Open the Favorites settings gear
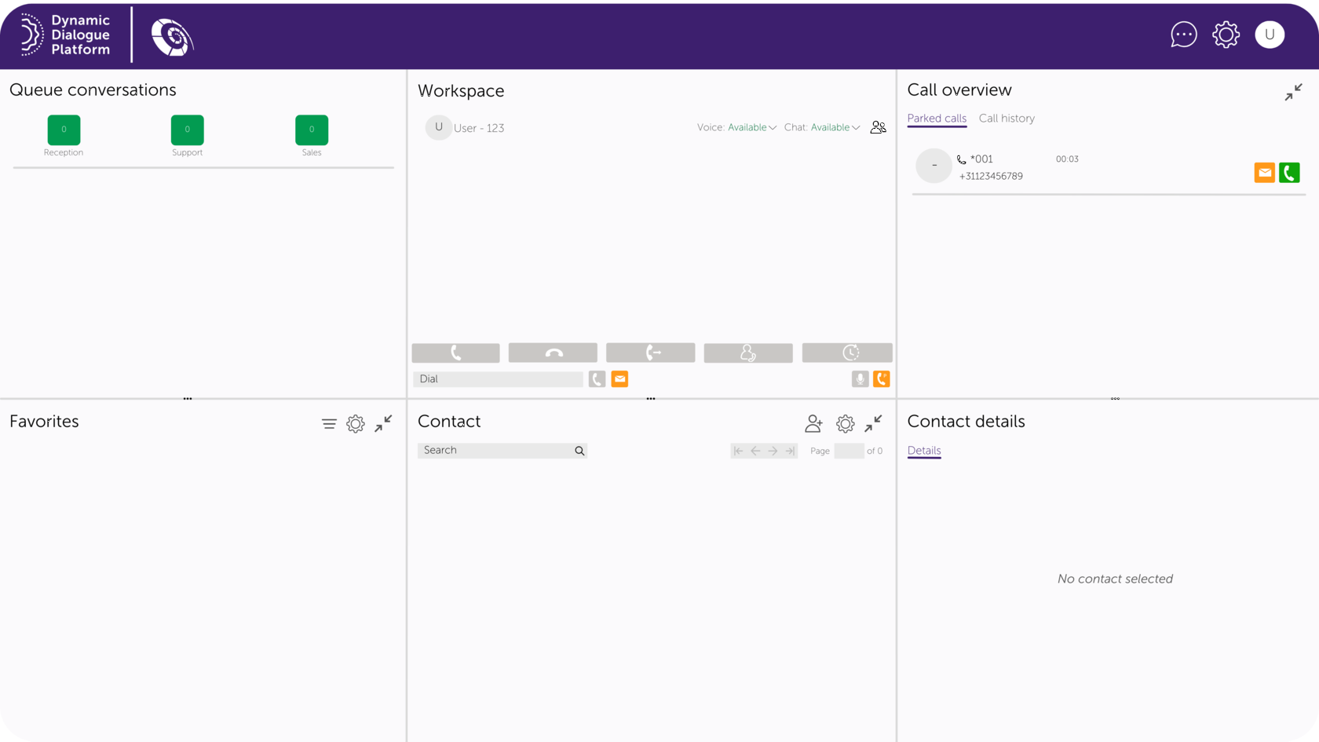 [356, 424]
